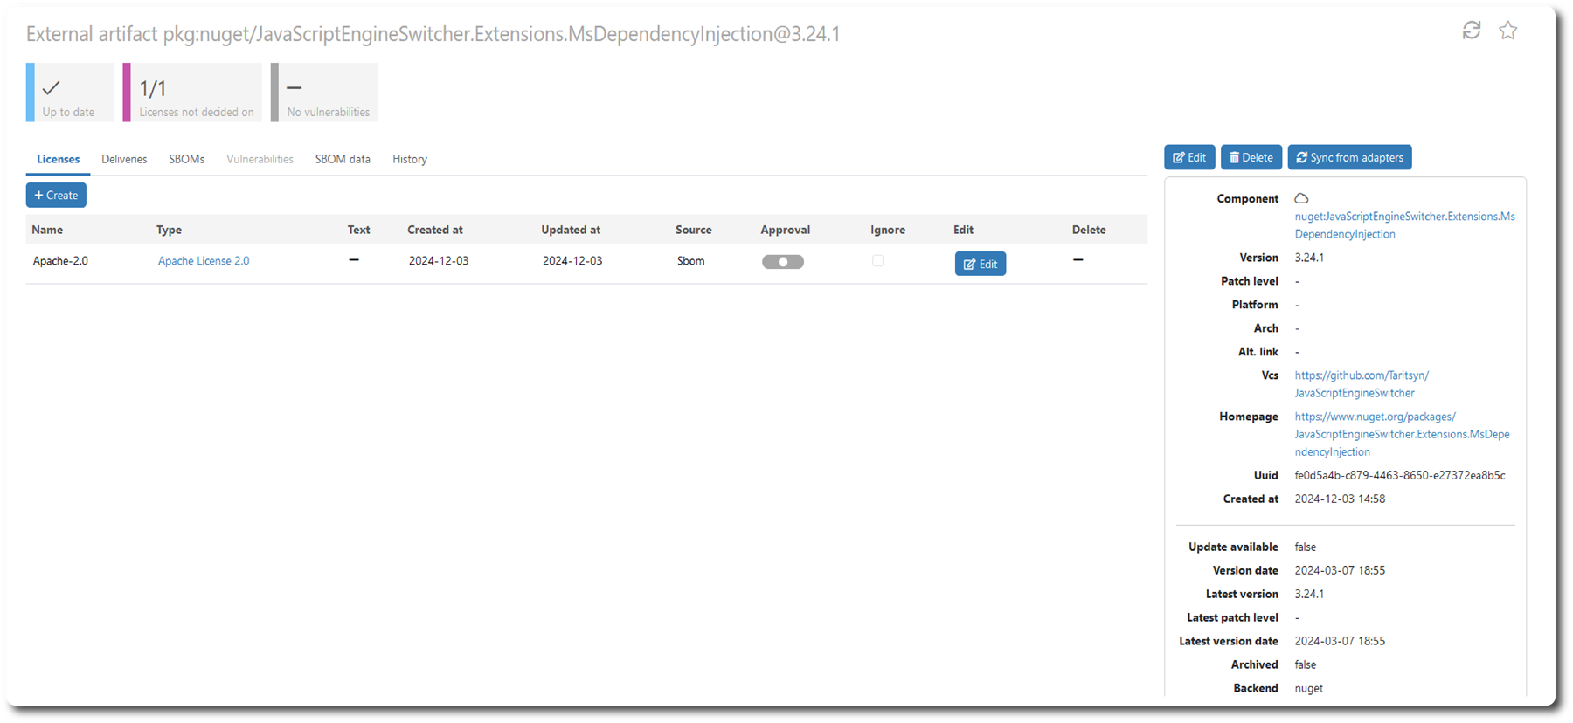Open the Licenses not decided on card
Screen dimensions: 1573x723
pos(192,93)
